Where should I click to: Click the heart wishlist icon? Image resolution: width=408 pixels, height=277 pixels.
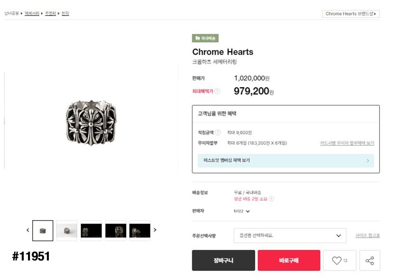pyautogui.click(x=337, y=260)
